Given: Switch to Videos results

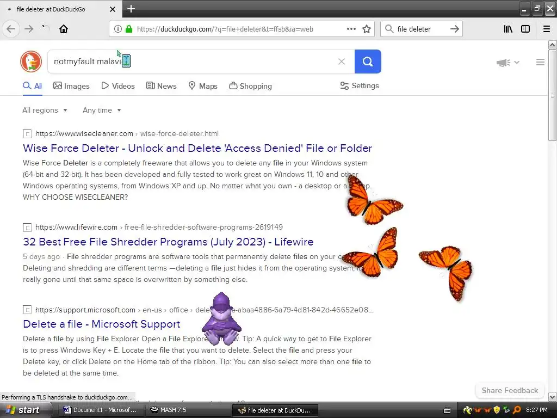Looking at the screenshot, I should [118, 86].
